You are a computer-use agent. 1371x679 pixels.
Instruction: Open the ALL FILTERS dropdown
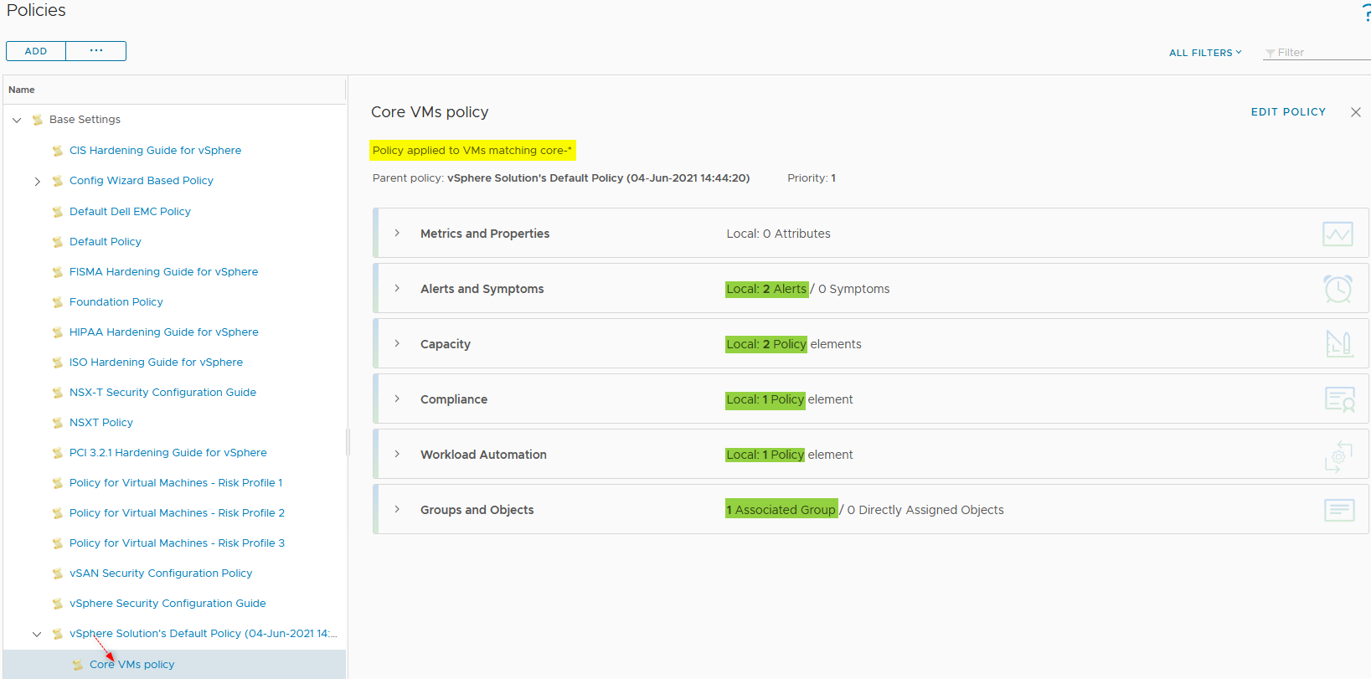(1205, 52)
